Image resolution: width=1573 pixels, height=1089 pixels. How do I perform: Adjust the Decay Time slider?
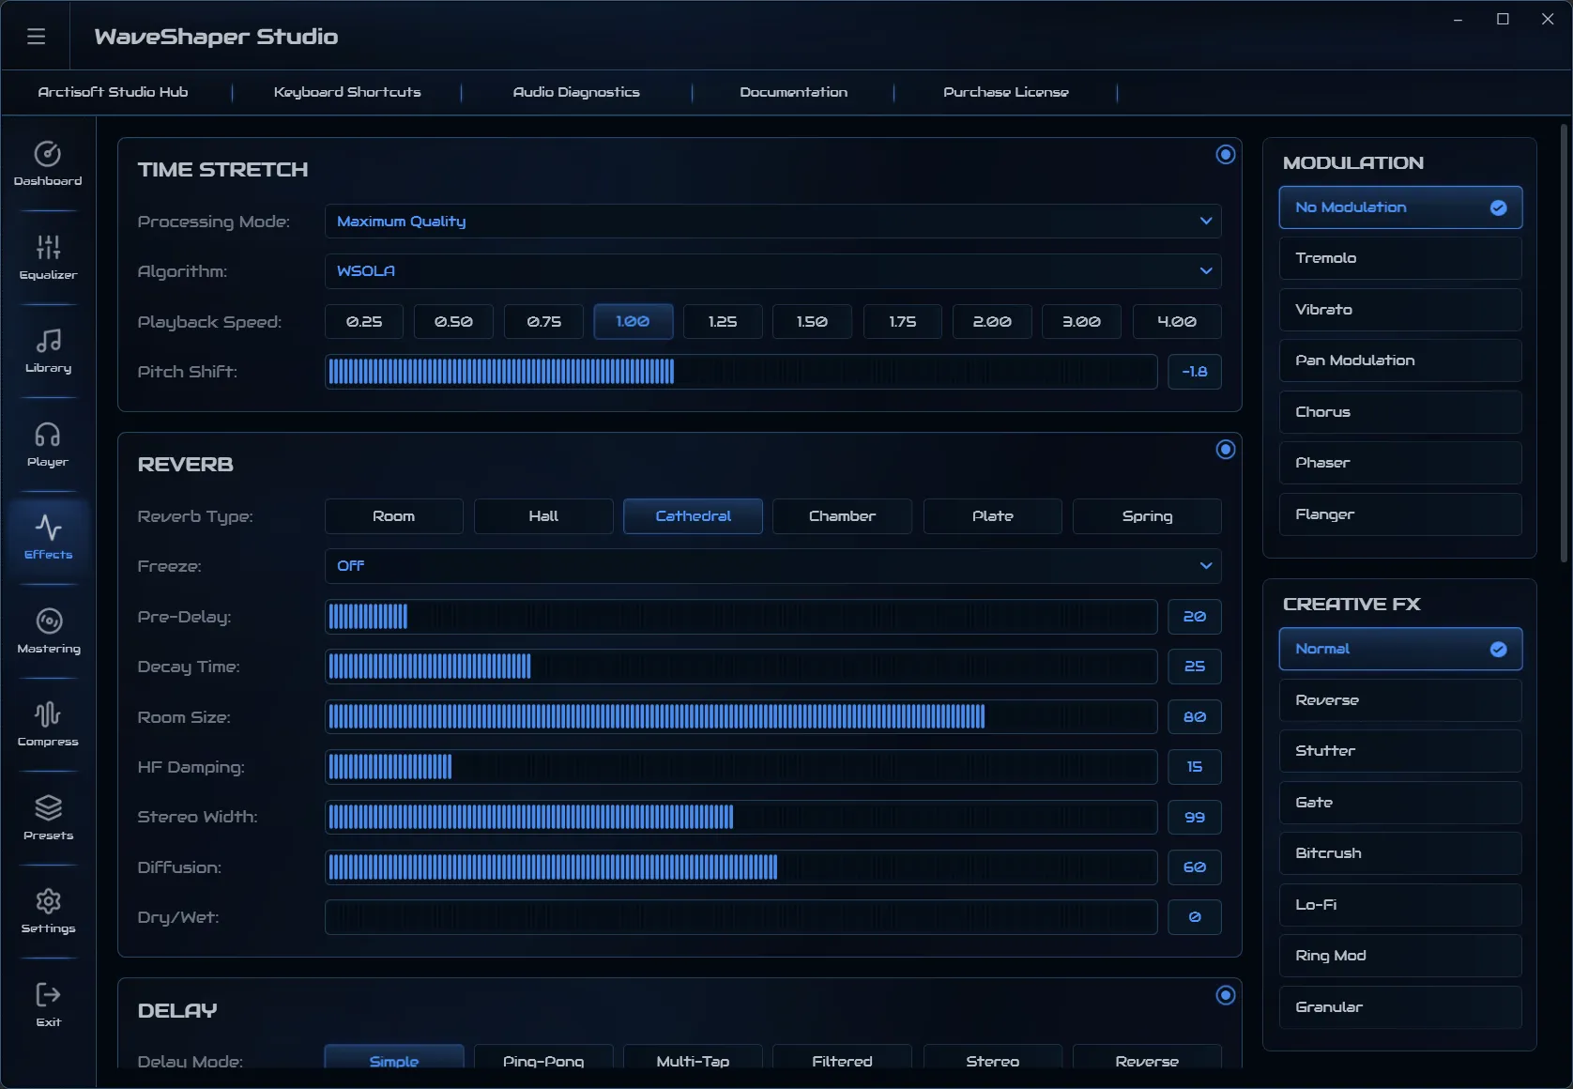tap(741, 667)
